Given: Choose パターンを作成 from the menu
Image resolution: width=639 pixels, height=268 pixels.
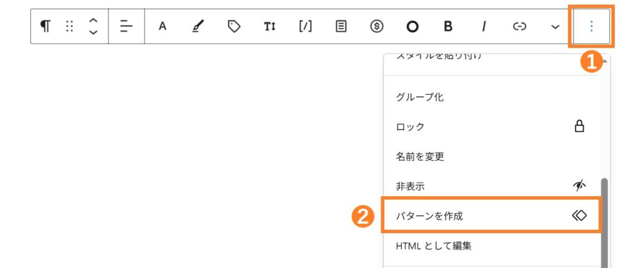Looking at the screenshot, I should click(x=491, y=216).
